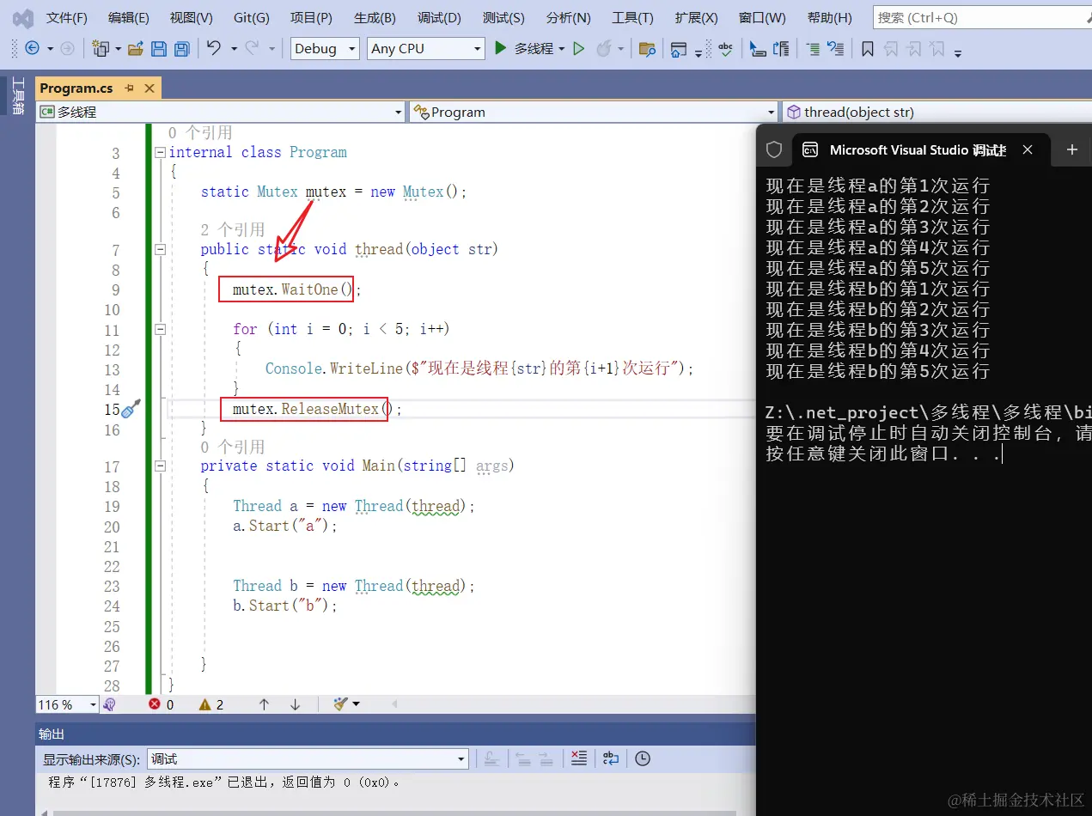The width and height of the screenshot is (1092, 816).
Task: Click the '0 个引用' link above Main method
Action: click(x=233, y=448)
